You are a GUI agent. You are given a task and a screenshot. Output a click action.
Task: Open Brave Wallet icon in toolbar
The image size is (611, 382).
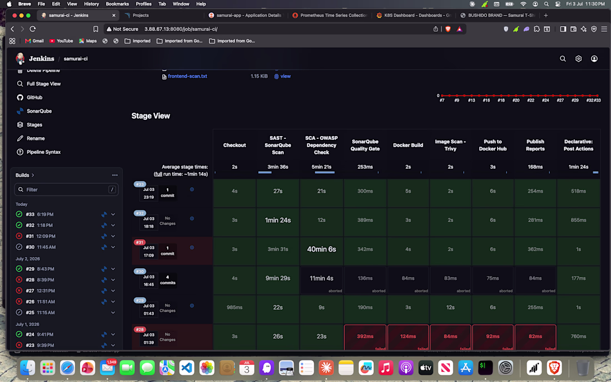pyautogui.click(x=573, y=29)
